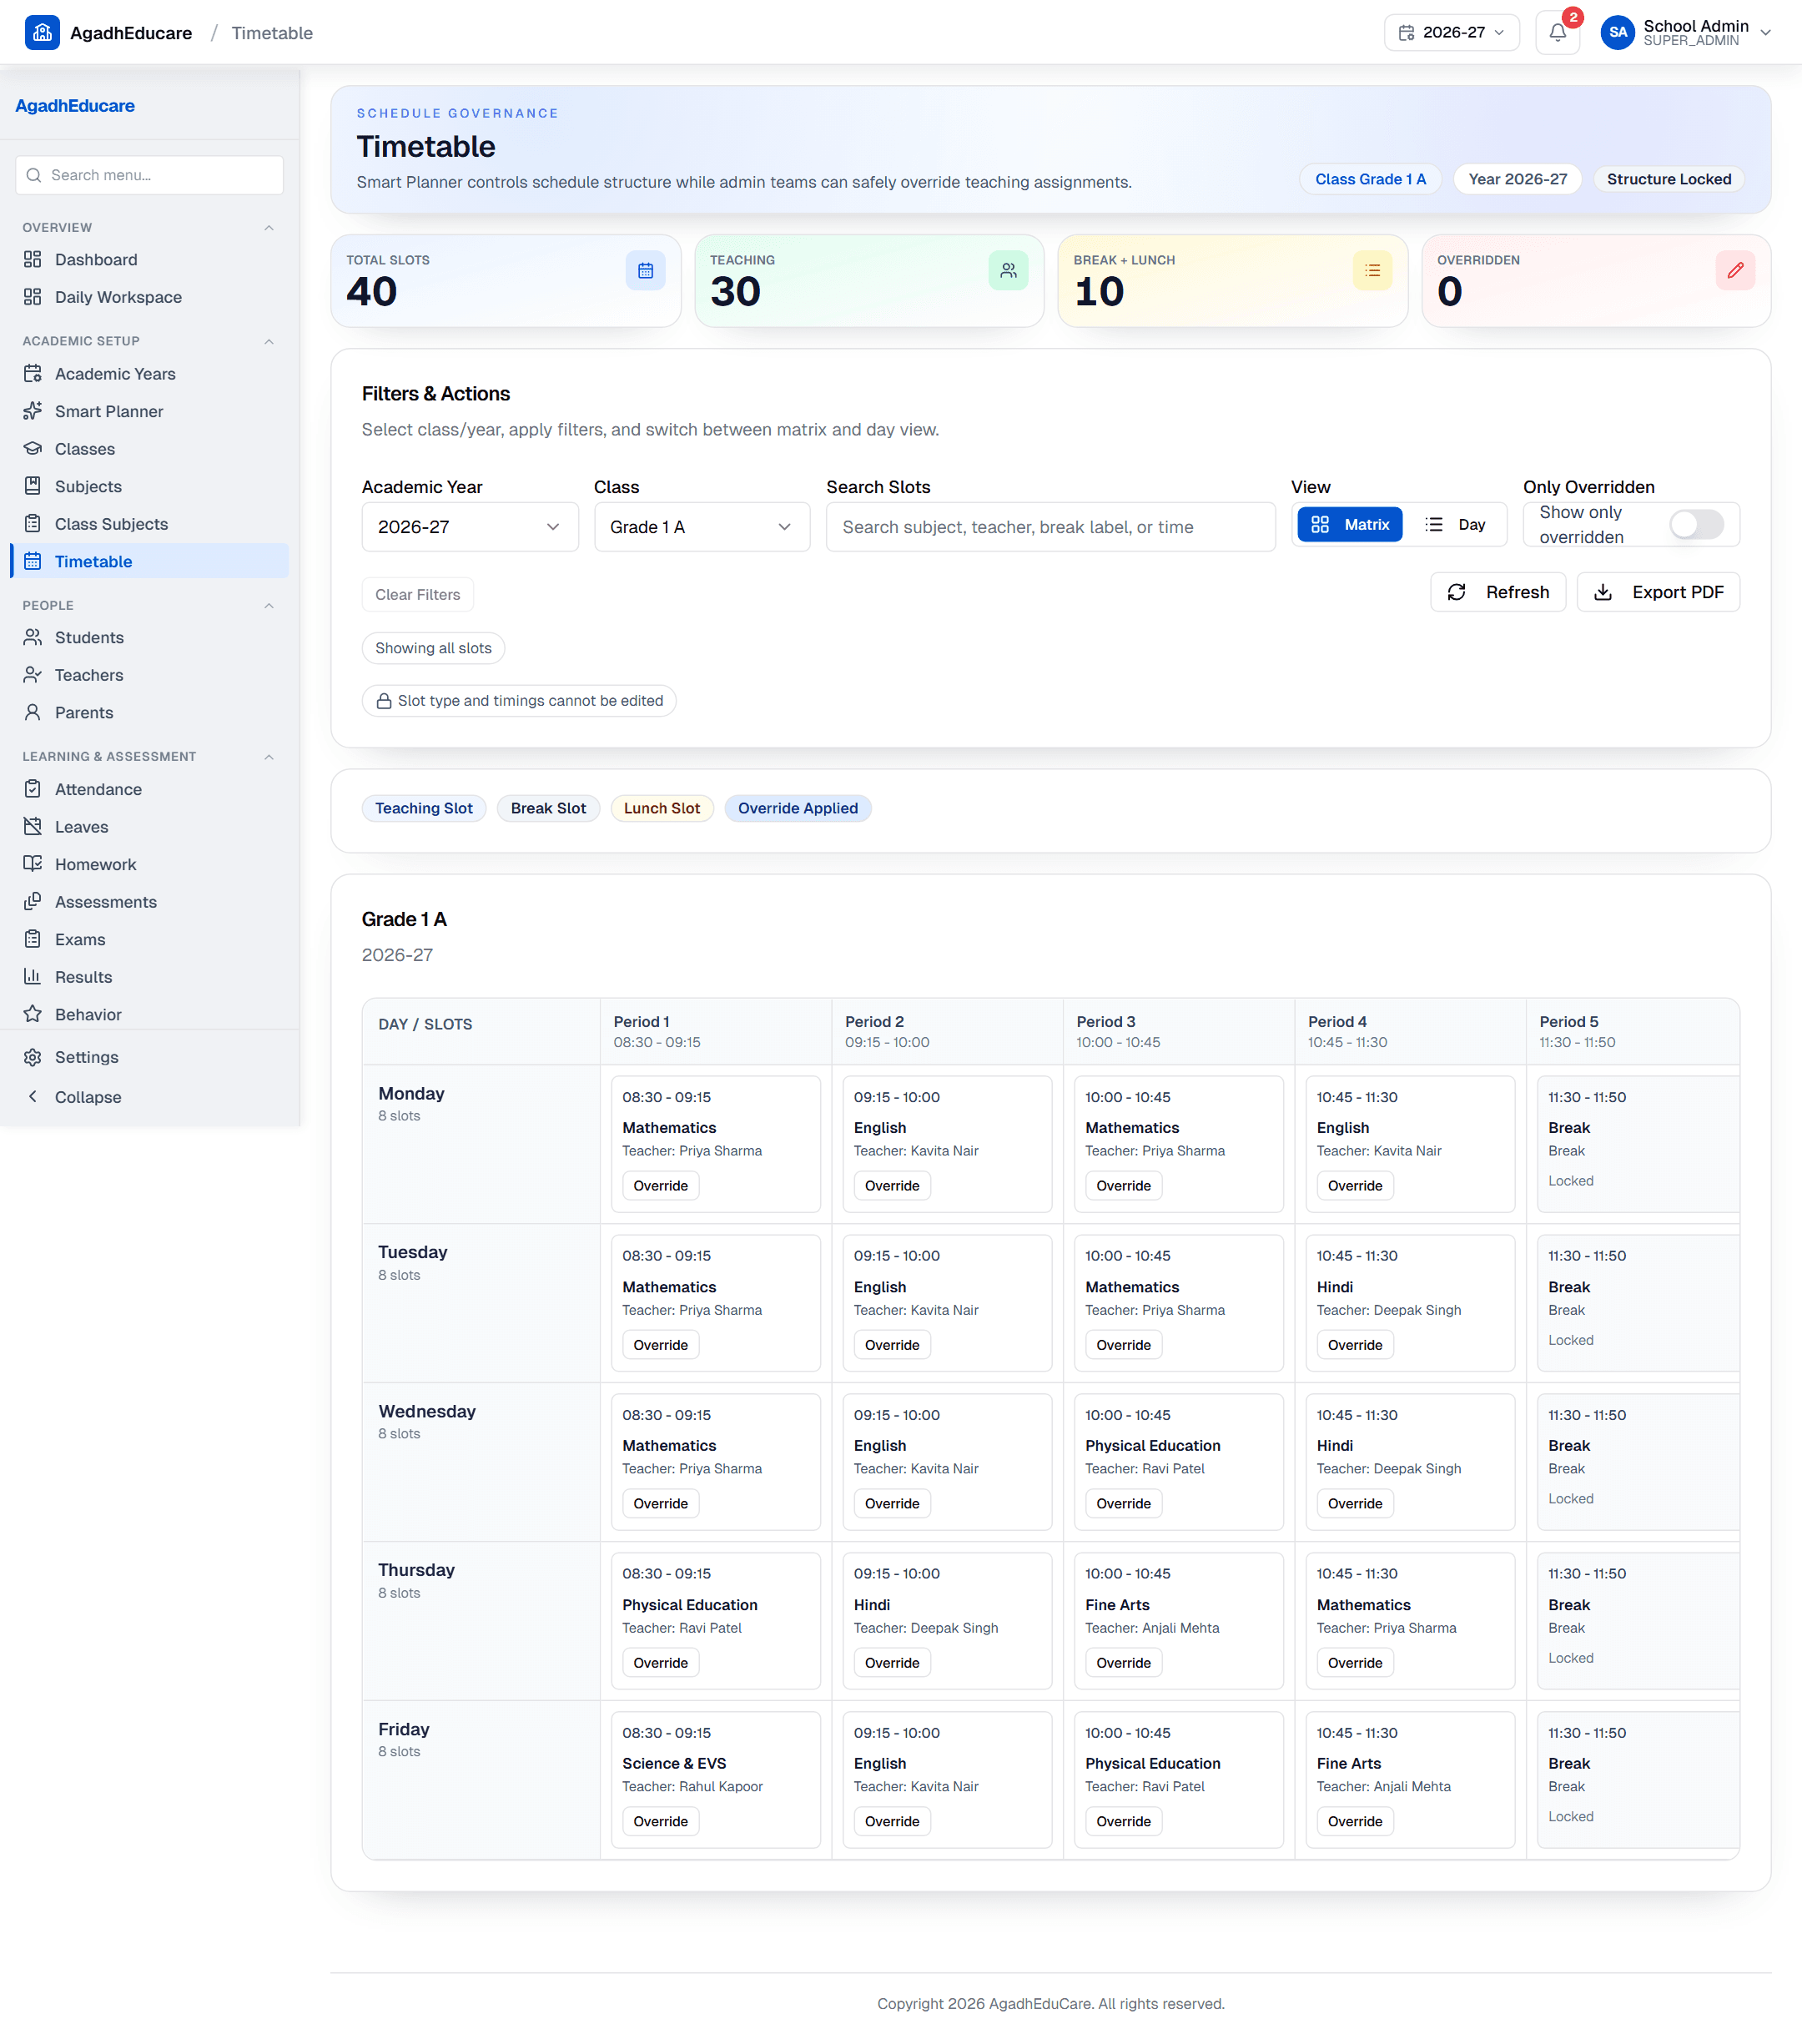This screenshot has width=1802, height=2044.
Task: Click the Assessments sidebar icon
Action: point(33,902)
